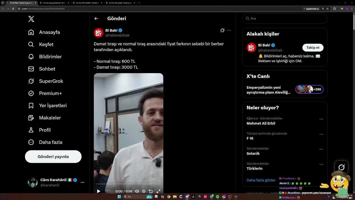Open more options for Mehmet Ali Erbil
This screenshot has height=200, width=355.
point(321,119)
